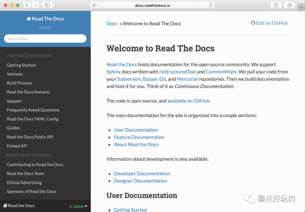Open the Subversion link
This screenshot has height=212, width=305.
[129, 79]
